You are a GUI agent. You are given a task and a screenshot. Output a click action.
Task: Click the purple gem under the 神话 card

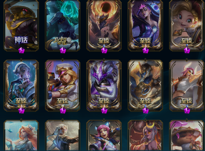pos(21,50)
